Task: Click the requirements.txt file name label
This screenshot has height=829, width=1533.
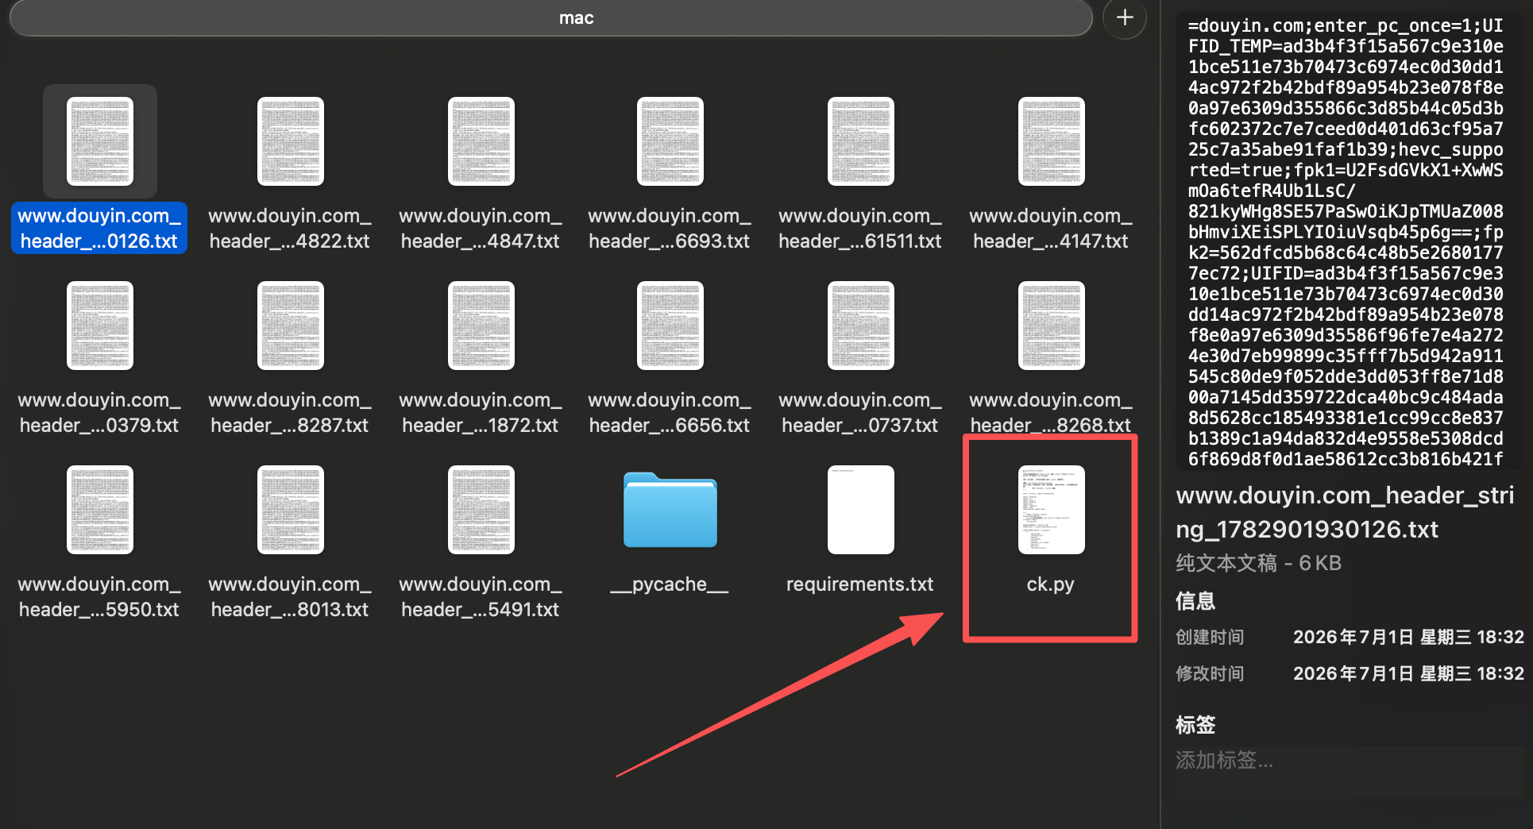Action: (859, 584)
